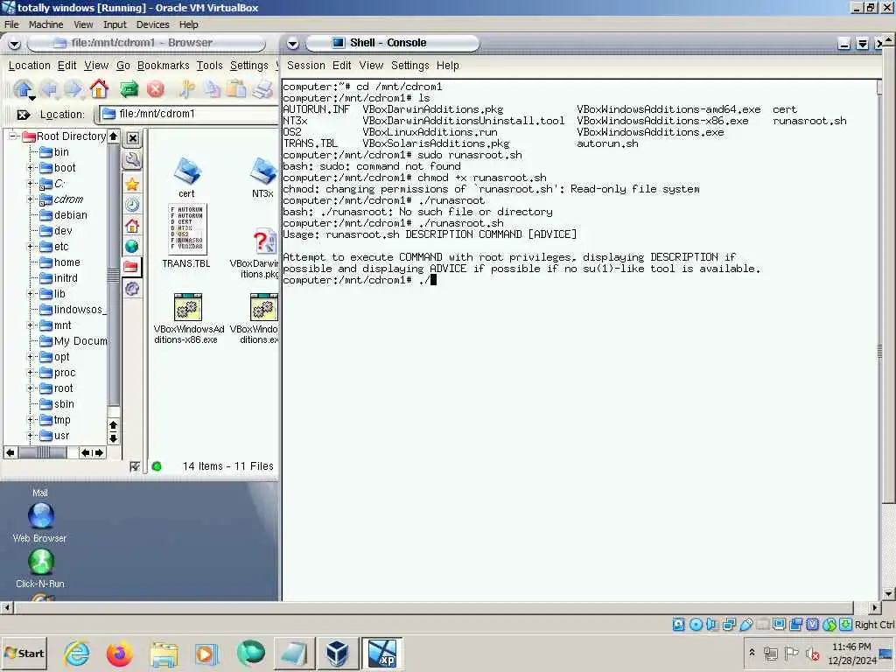Click tree panel vertical scrollbar handle
This screenshot has height=672, width=896.
point(113,276)
